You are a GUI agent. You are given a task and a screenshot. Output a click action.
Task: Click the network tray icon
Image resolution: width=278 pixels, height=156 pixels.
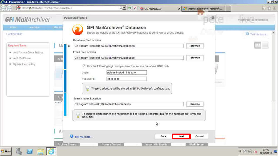point(250,151)
